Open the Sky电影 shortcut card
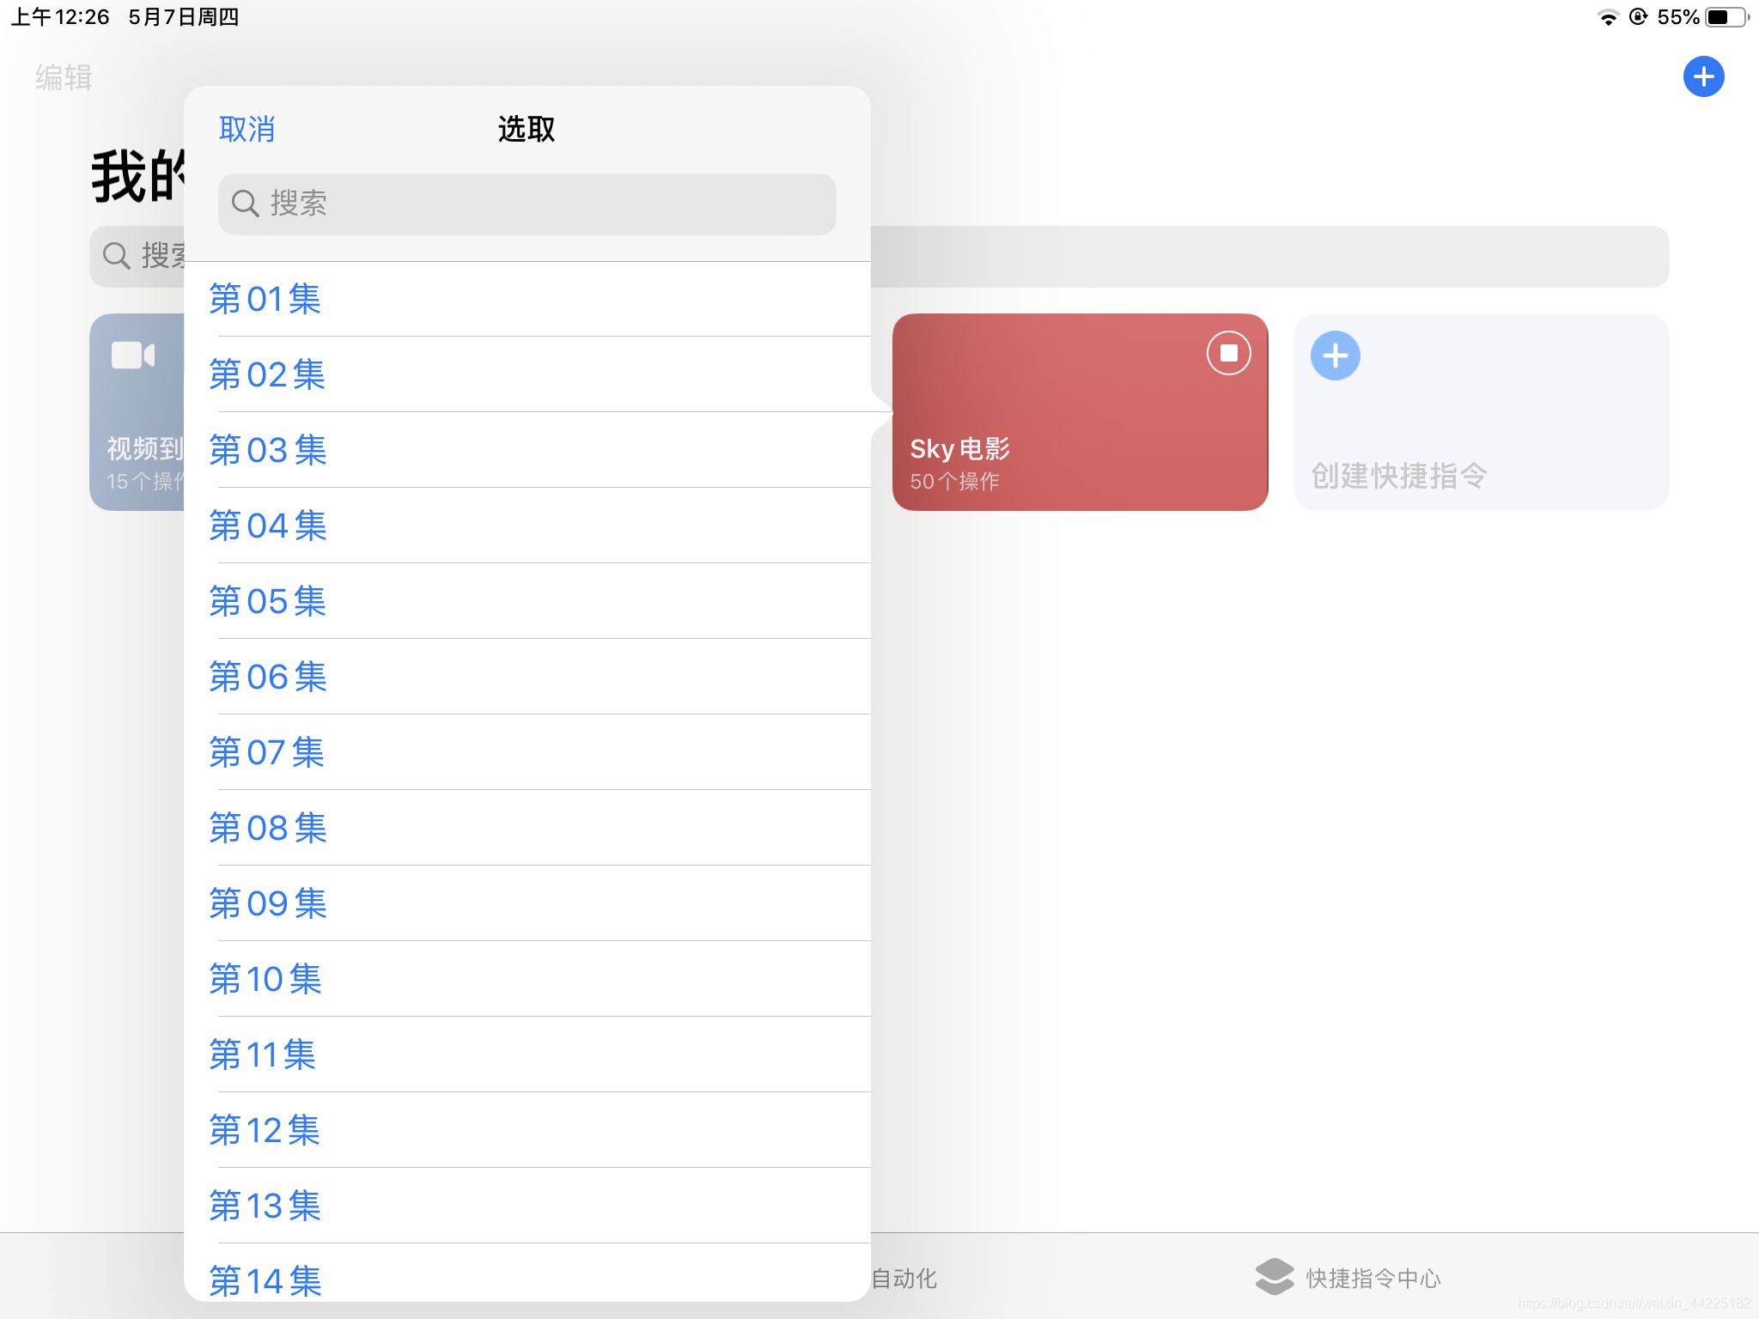This screenshot has width=1759, height=1319. 1080,412
